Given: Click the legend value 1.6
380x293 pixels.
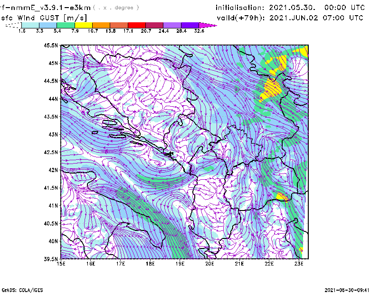Looking at the screenshot, I should pyautogui.click(x=22, y=31).
